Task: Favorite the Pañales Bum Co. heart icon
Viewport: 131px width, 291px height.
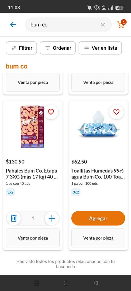Action: pyautogui.click(x=51, y=112)
